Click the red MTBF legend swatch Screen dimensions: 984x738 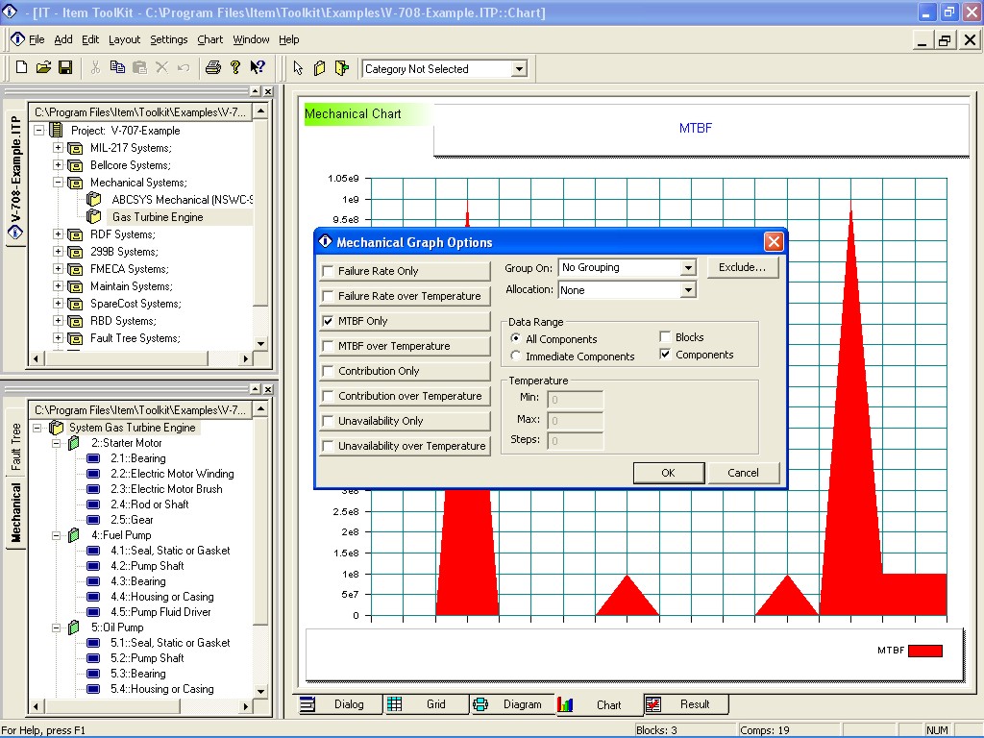coord(924,651)
